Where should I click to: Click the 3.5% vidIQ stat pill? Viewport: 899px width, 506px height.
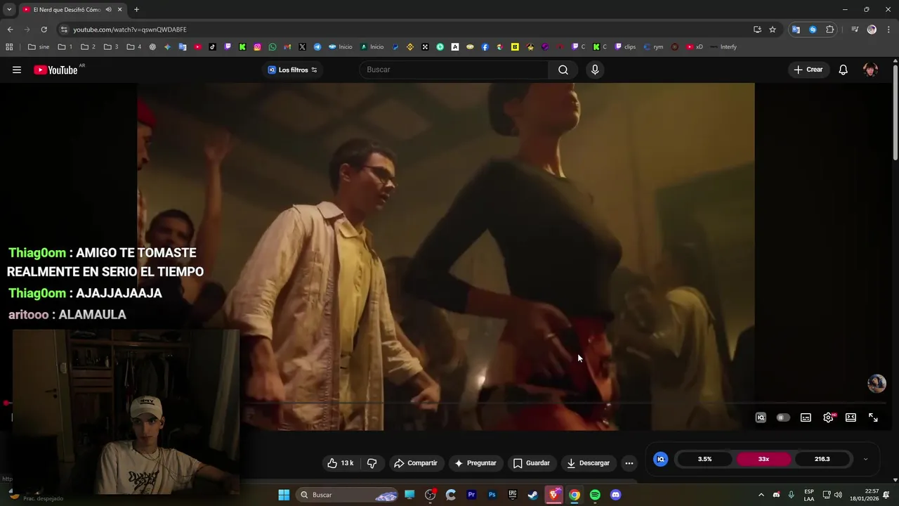click(704, 459)
